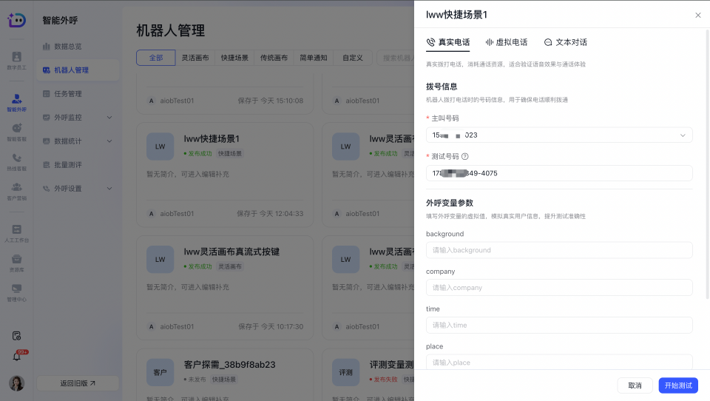Click the 取消 button

pos(635,385)
